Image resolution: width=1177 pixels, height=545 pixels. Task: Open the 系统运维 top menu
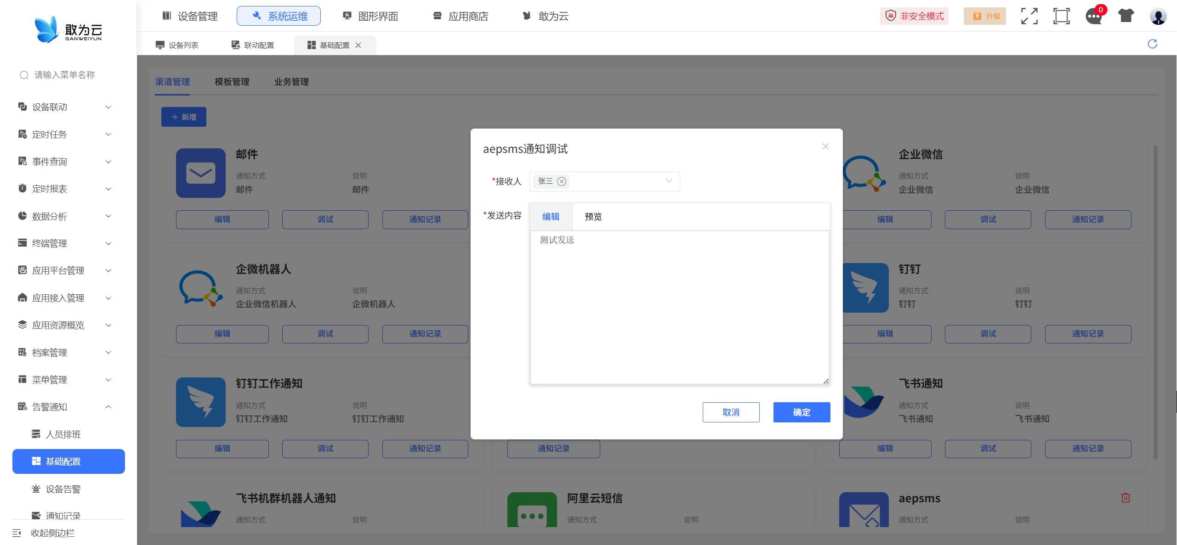click(x=279, y=16)
